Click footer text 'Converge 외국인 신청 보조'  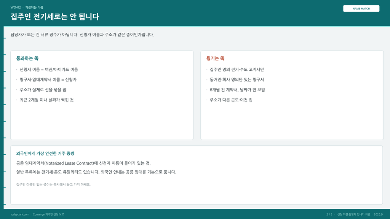48,214
